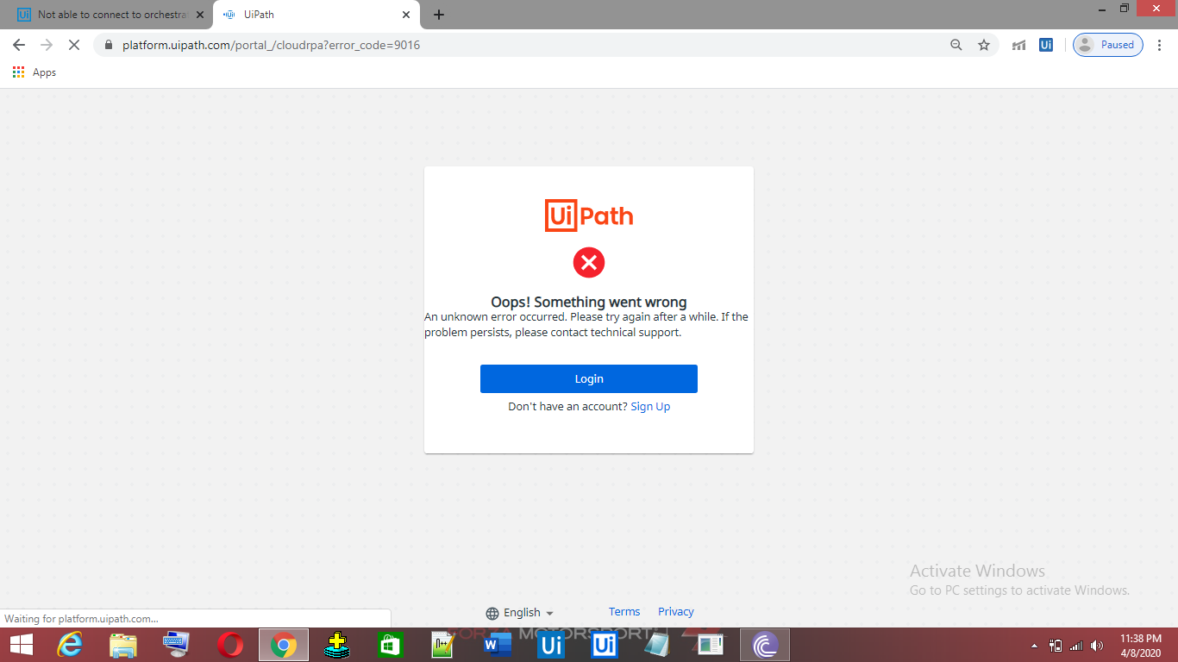This screenshot has height=662, width=1178.
Task: Stop loading the page
Action: (x=74, y=45)
